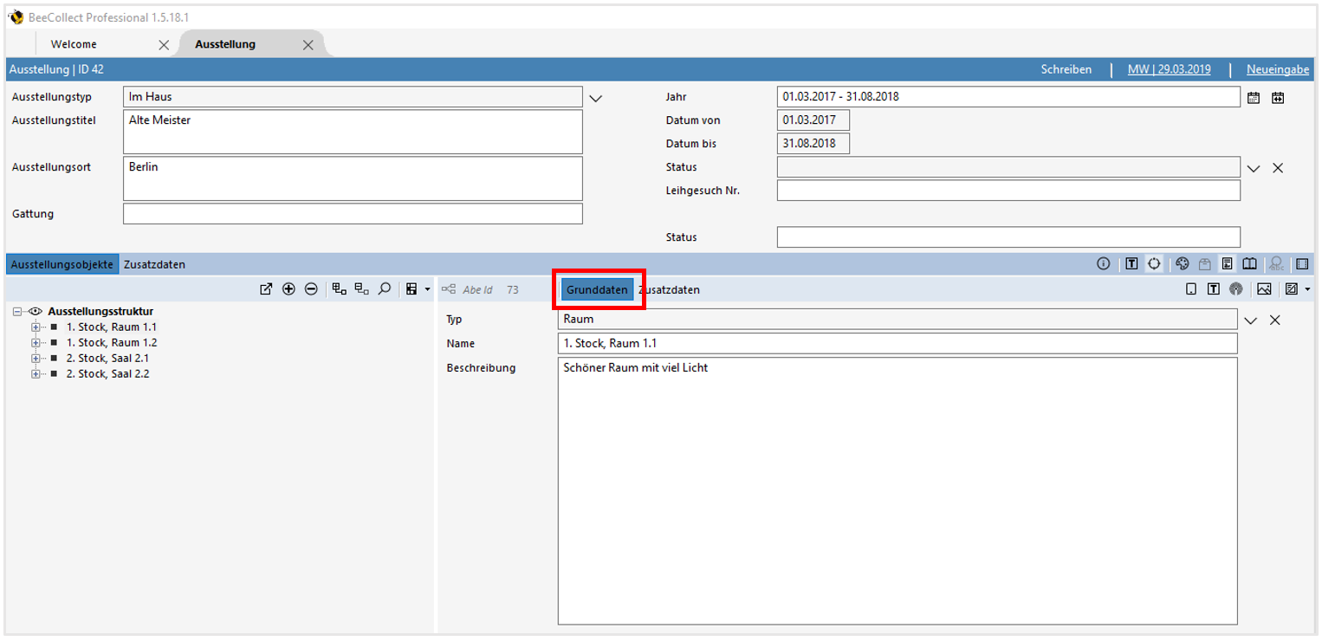Click the artist palette icon

coord(1183,264)
